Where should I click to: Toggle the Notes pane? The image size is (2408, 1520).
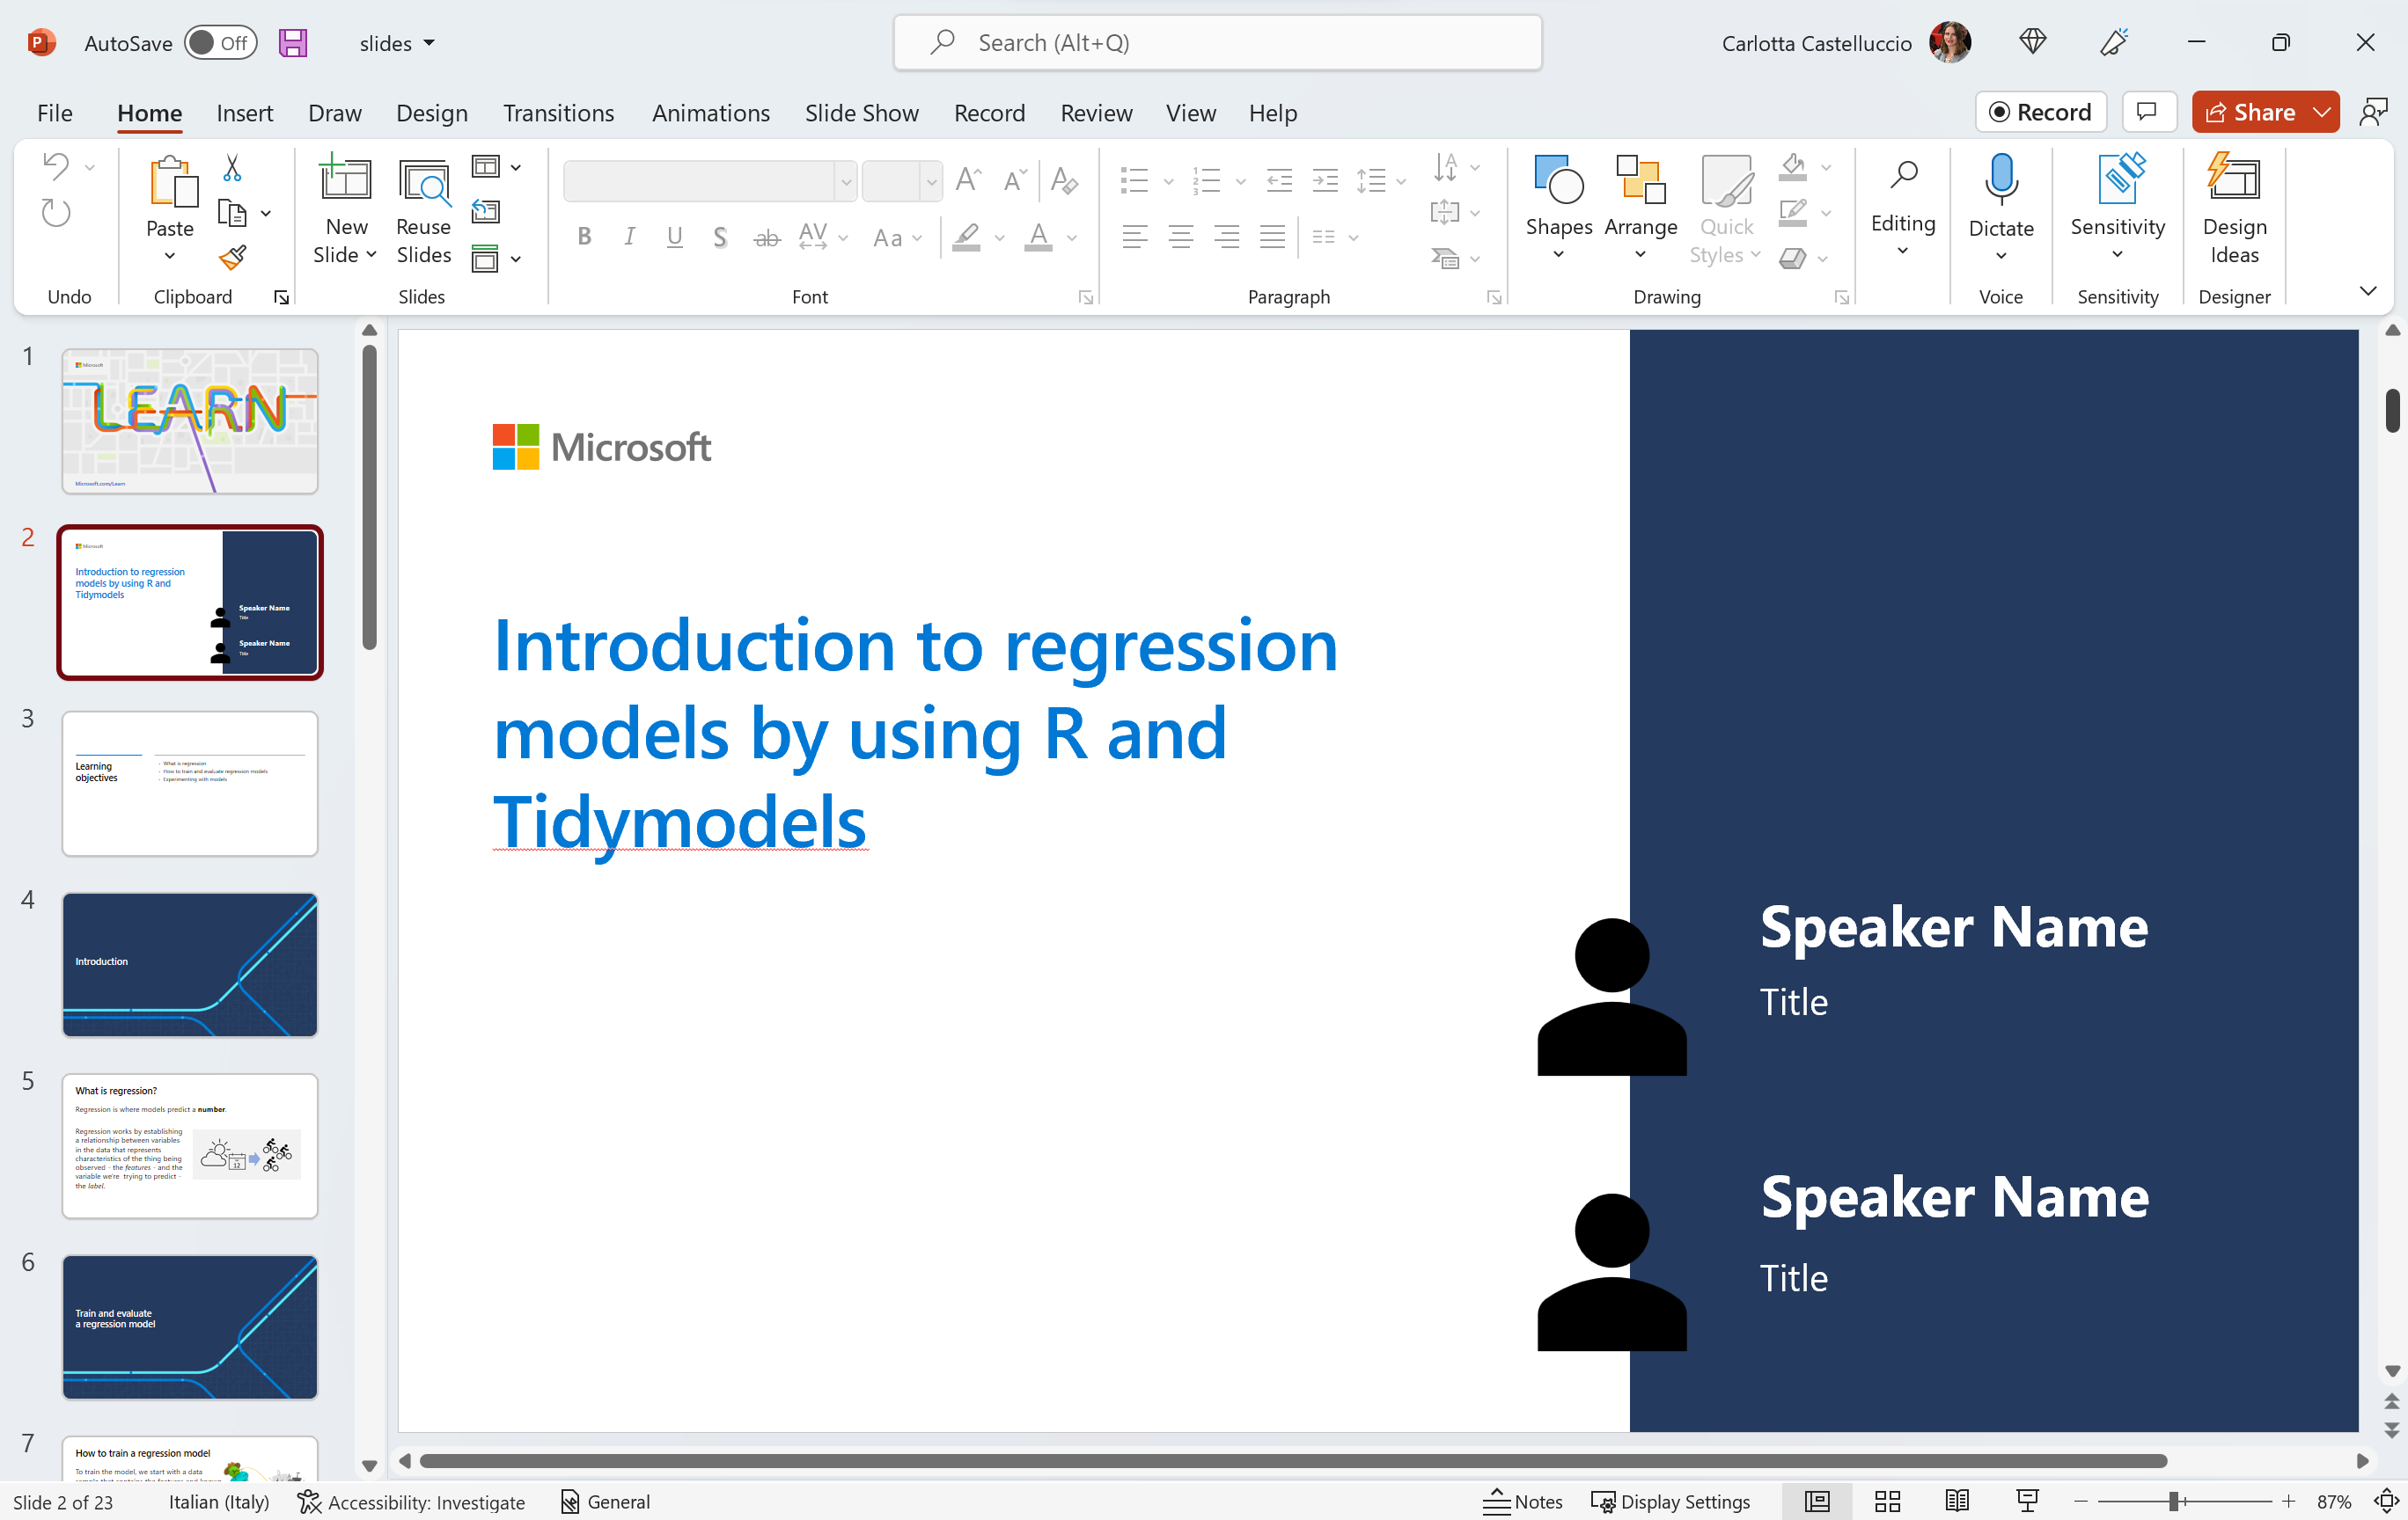tap(1522, 1501)
